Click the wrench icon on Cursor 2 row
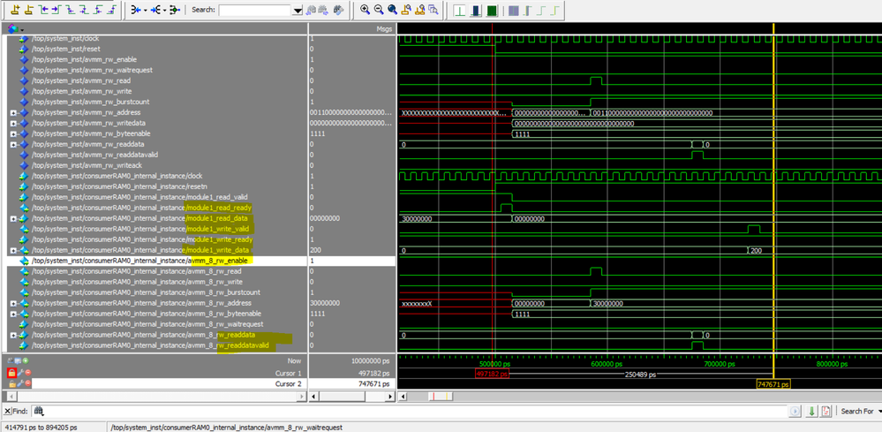The image size is (882, 432). pos(19,384)
